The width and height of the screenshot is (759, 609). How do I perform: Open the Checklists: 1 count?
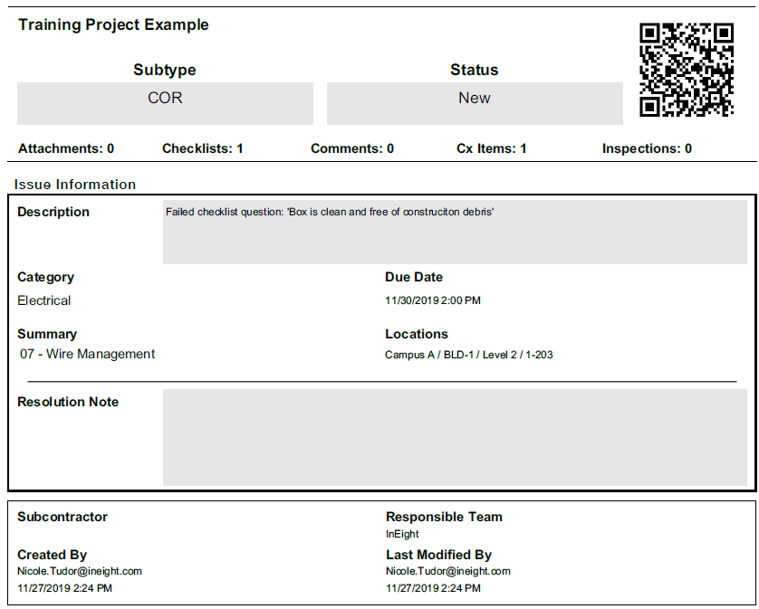tap(202, 148)
